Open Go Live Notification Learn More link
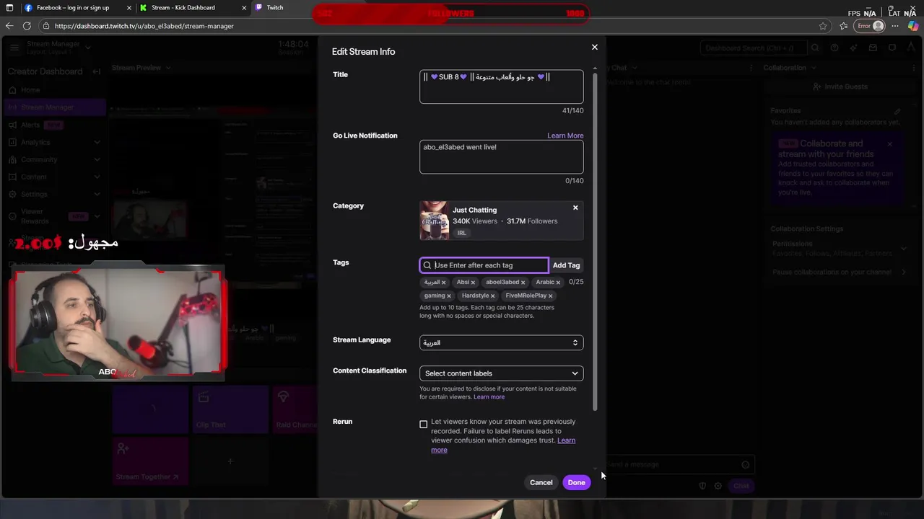924x519 pixels. pyautogui.click(x=565, y=136)
